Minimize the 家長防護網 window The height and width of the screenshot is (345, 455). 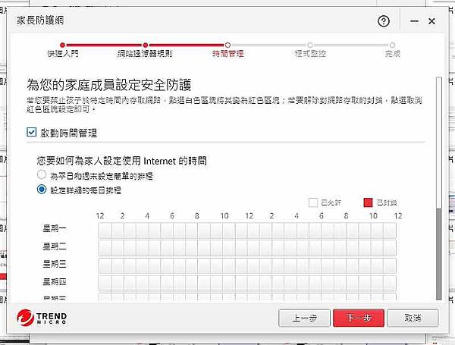point(414,21)
